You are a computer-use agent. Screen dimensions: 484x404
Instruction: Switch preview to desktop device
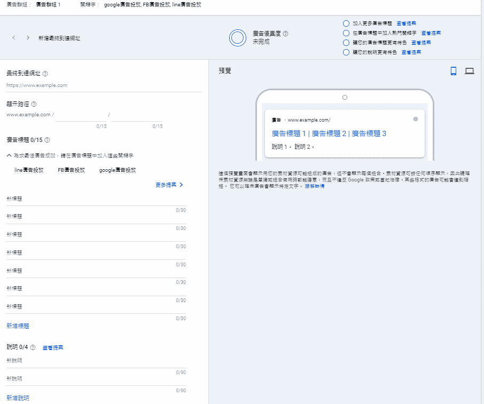coord(470,71)
